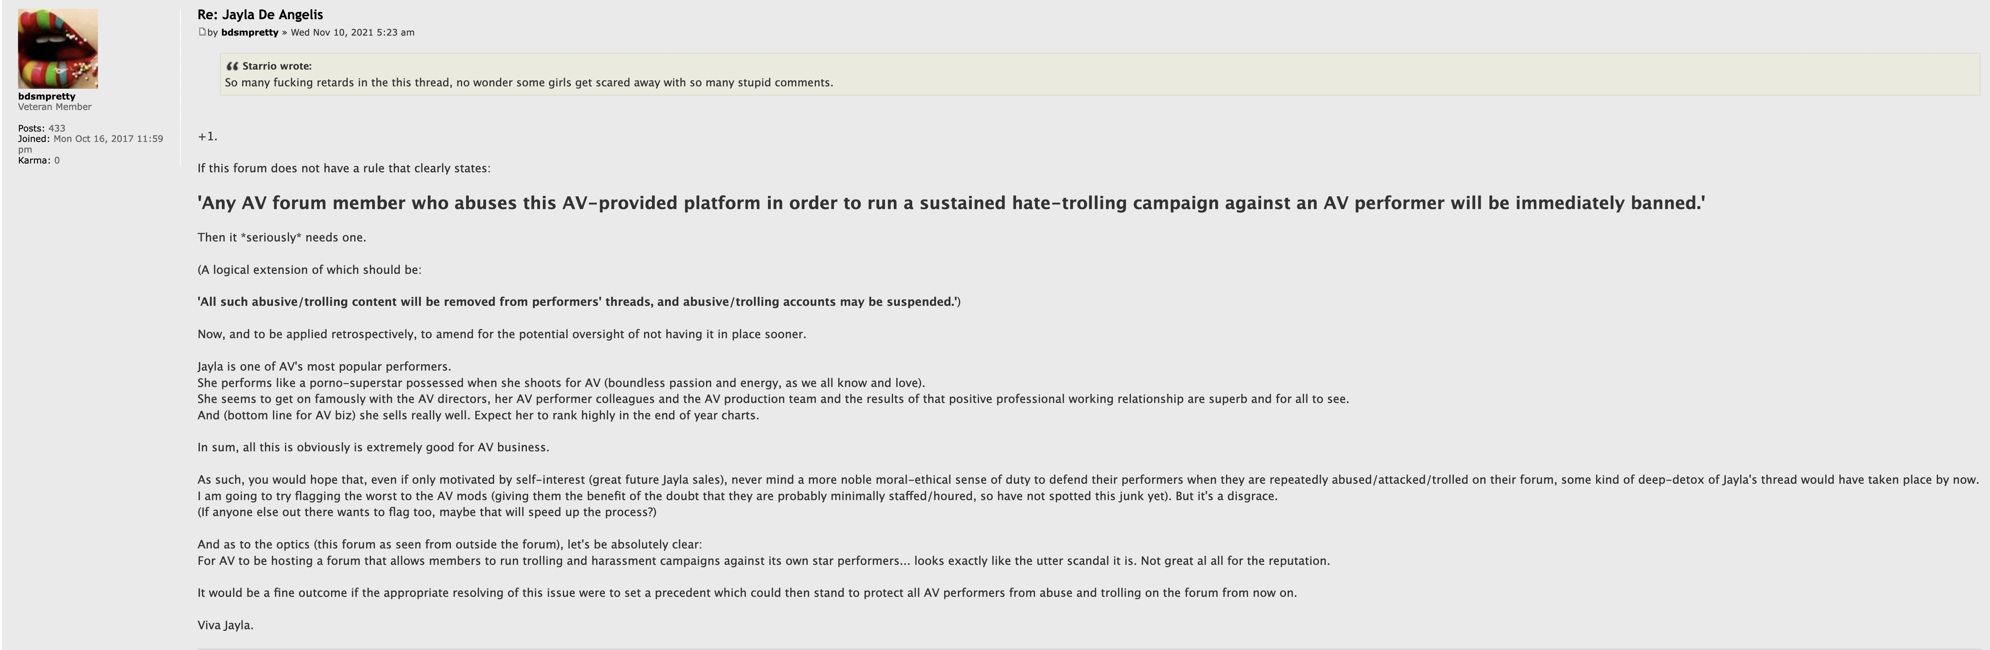1990x650 pixels.
Task: Click "Jayla is one of AV's most popular" line
Action: click(x=324, y=366)
